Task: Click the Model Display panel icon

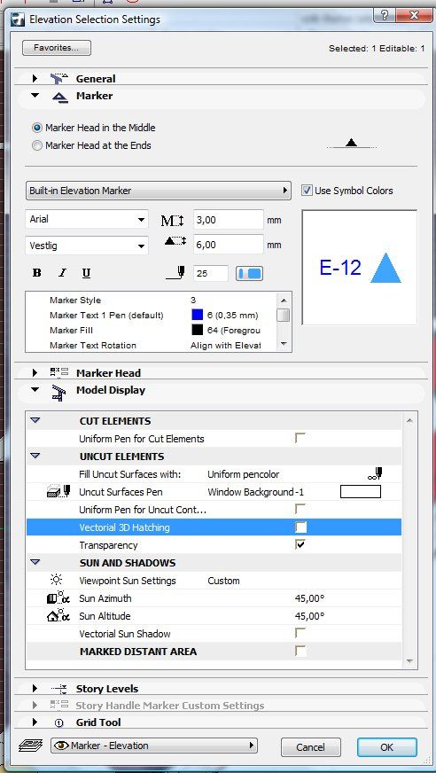Action: [58, 393]
